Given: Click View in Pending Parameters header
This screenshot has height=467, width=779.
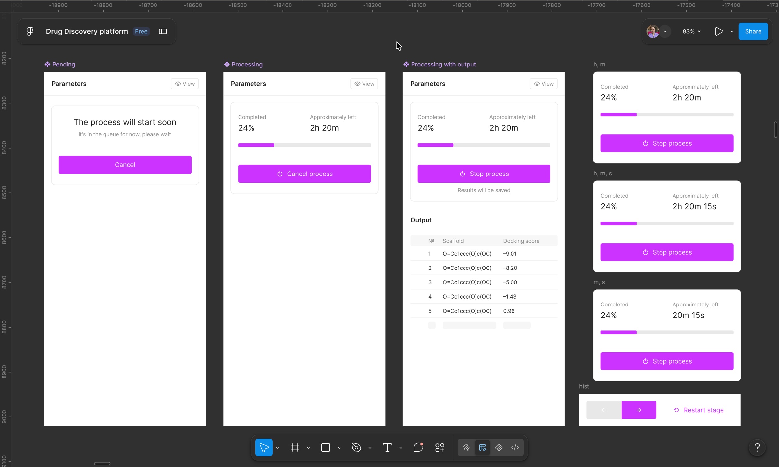Looking at the screenshot, I should point(185,84).
